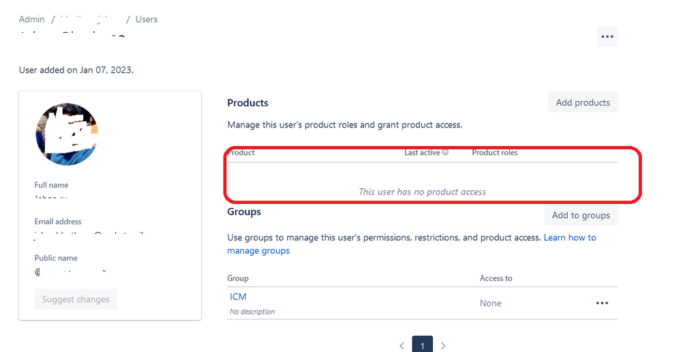Click the Groups section heading
This screenshot has width=681, height=352.
(244, 211)
